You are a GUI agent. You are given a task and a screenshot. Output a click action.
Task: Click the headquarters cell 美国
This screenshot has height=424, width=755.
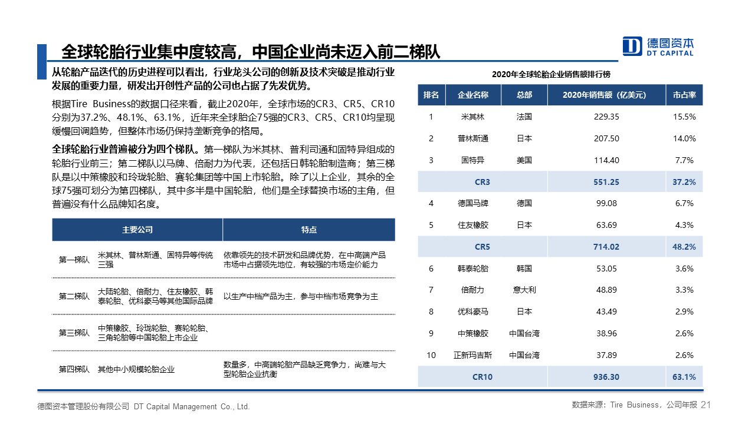tap(524, 160)
